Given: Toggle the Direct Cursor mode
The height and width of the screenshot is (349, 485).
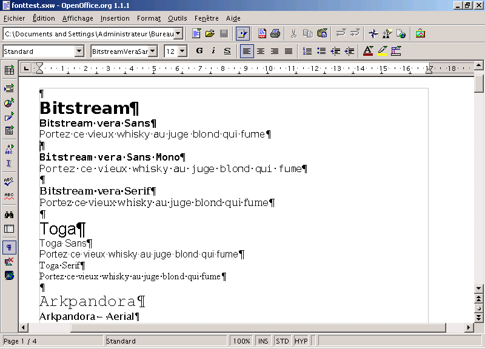Looking at the screenshot, I should click(9, 163).
